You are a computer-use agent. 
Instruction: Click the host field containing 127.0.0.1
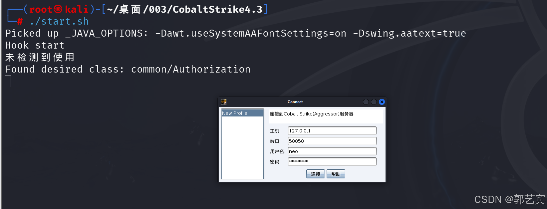332,131
